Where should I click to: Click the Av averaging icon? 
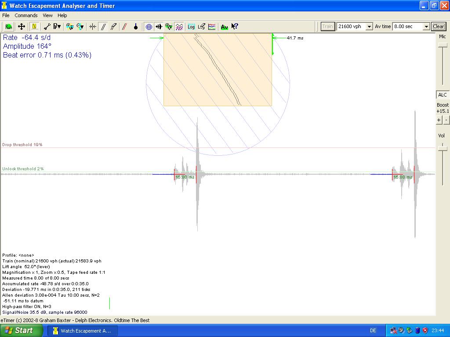(224, 26)
